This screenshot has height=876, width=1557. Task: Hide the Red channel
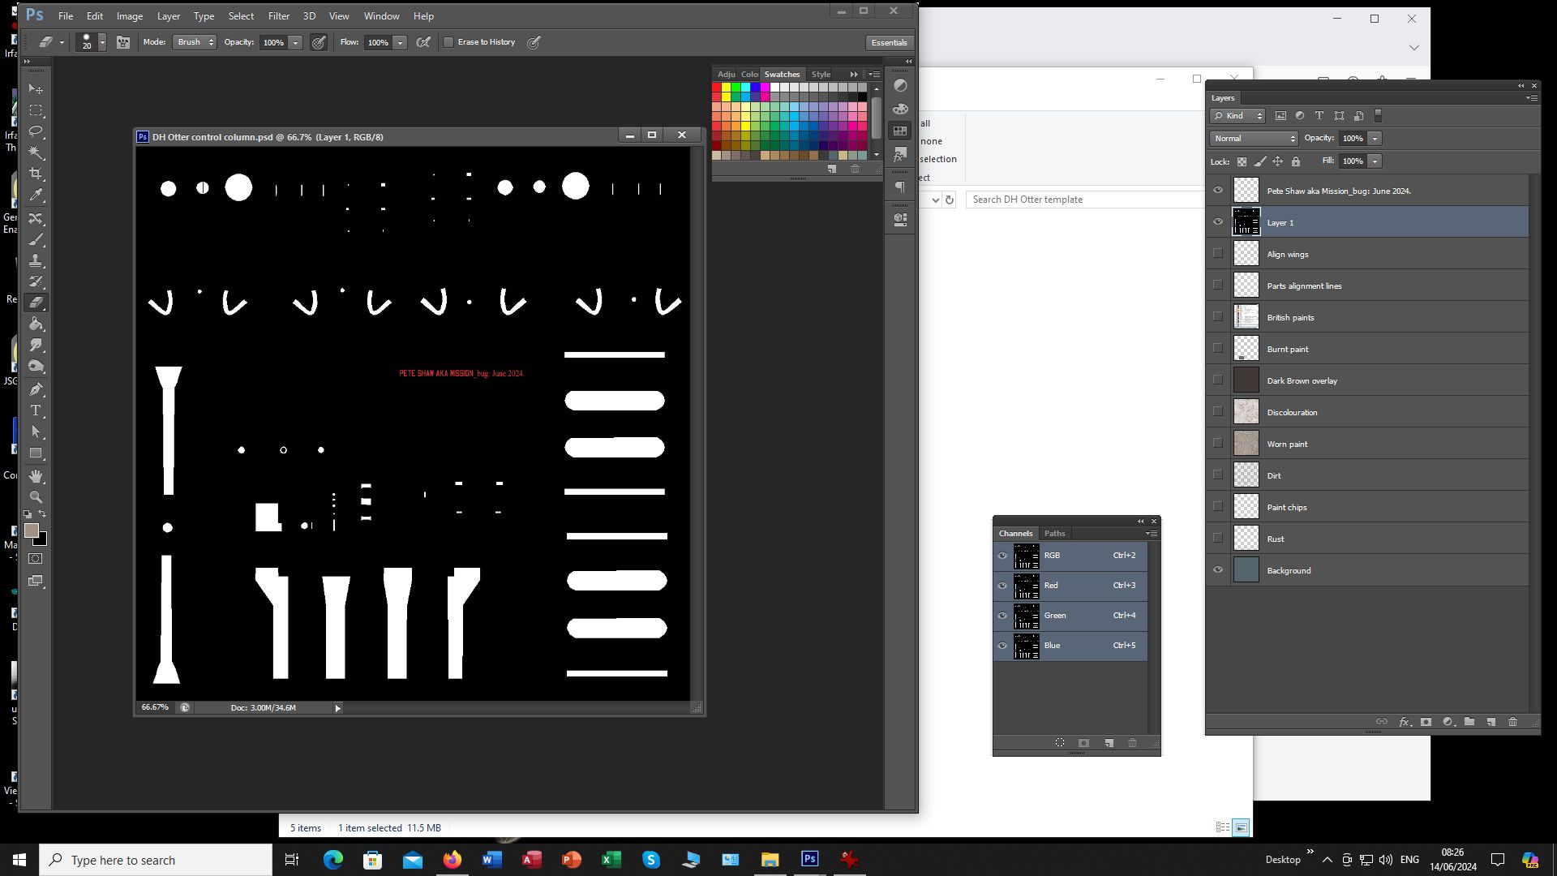[1002, 586]
